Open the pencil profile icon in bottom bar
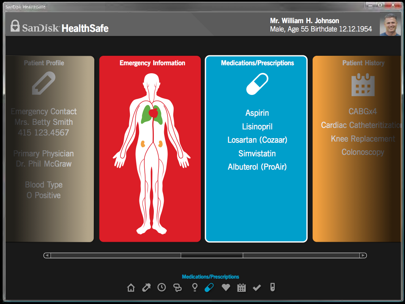This screenshot has width=405, height=304. [146, 287]
